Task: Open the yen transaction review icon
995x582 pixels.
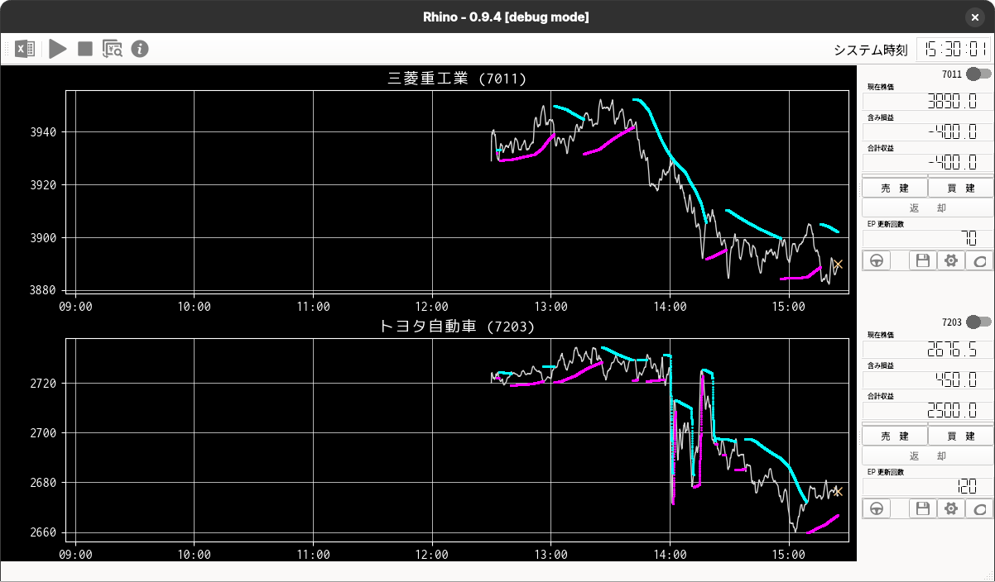Action: [x=113, y=49]
